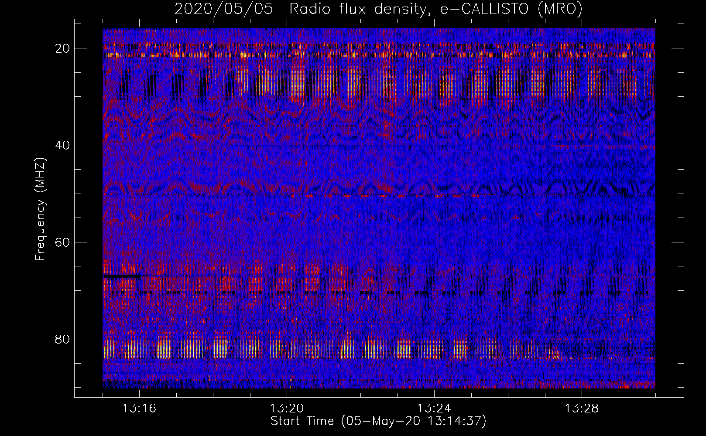Click the 40 MHz frequency tick label

pos(63,145)
